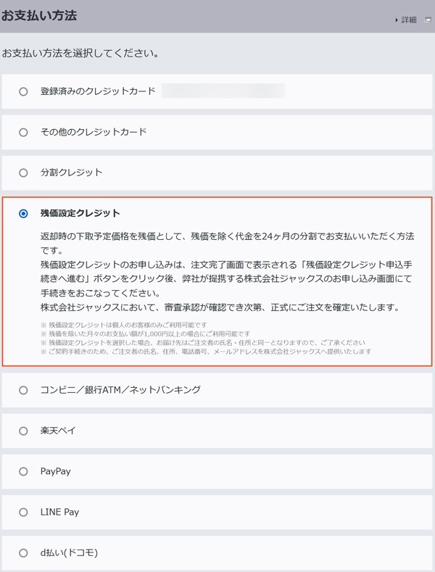Click the PayPay label text

55,471
